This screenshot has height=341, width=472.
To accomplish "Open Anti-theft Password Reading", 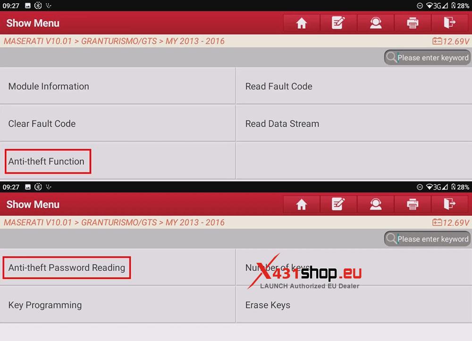I will pos(118,268).
